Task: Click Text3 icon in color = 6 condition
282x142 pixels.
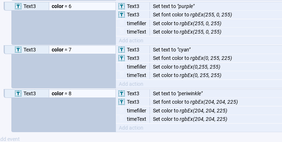Action: tap(18, 6)
